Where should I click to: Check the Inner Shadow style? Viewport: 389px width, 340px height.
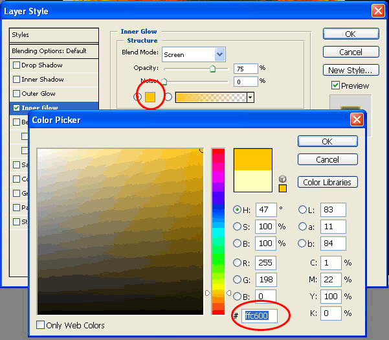pyautogui.click(x=17, y=80)
